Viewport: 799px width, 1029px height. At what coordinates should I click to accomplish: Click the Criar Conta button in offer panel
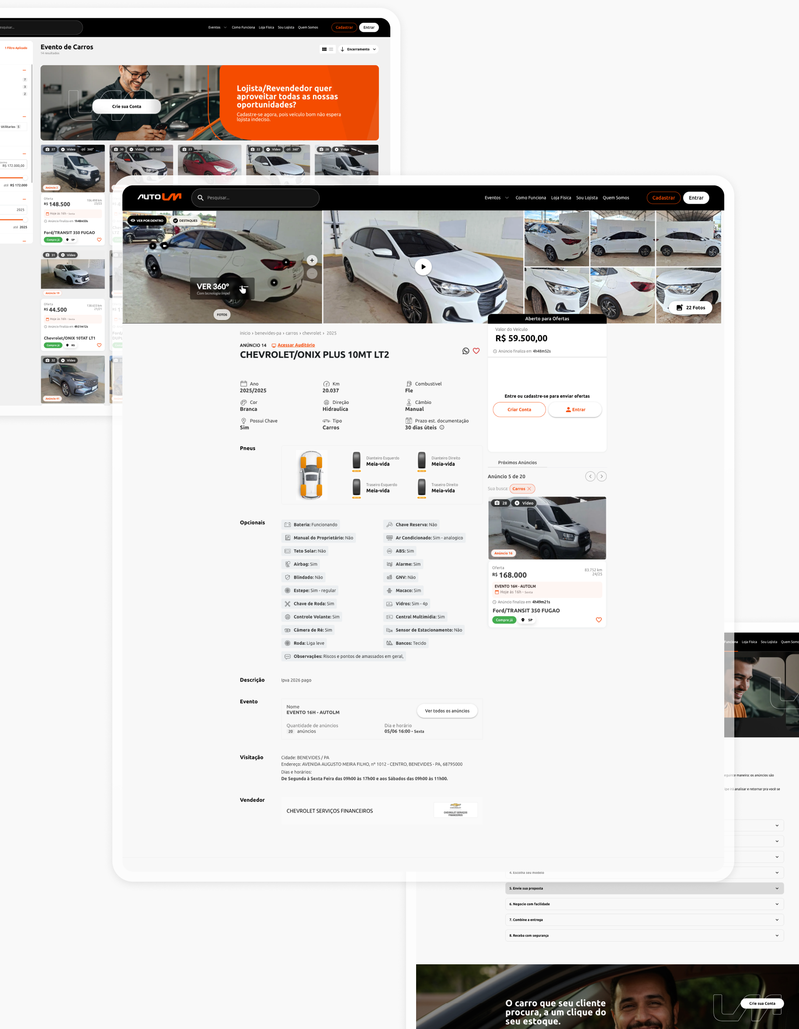pos(519,410)
